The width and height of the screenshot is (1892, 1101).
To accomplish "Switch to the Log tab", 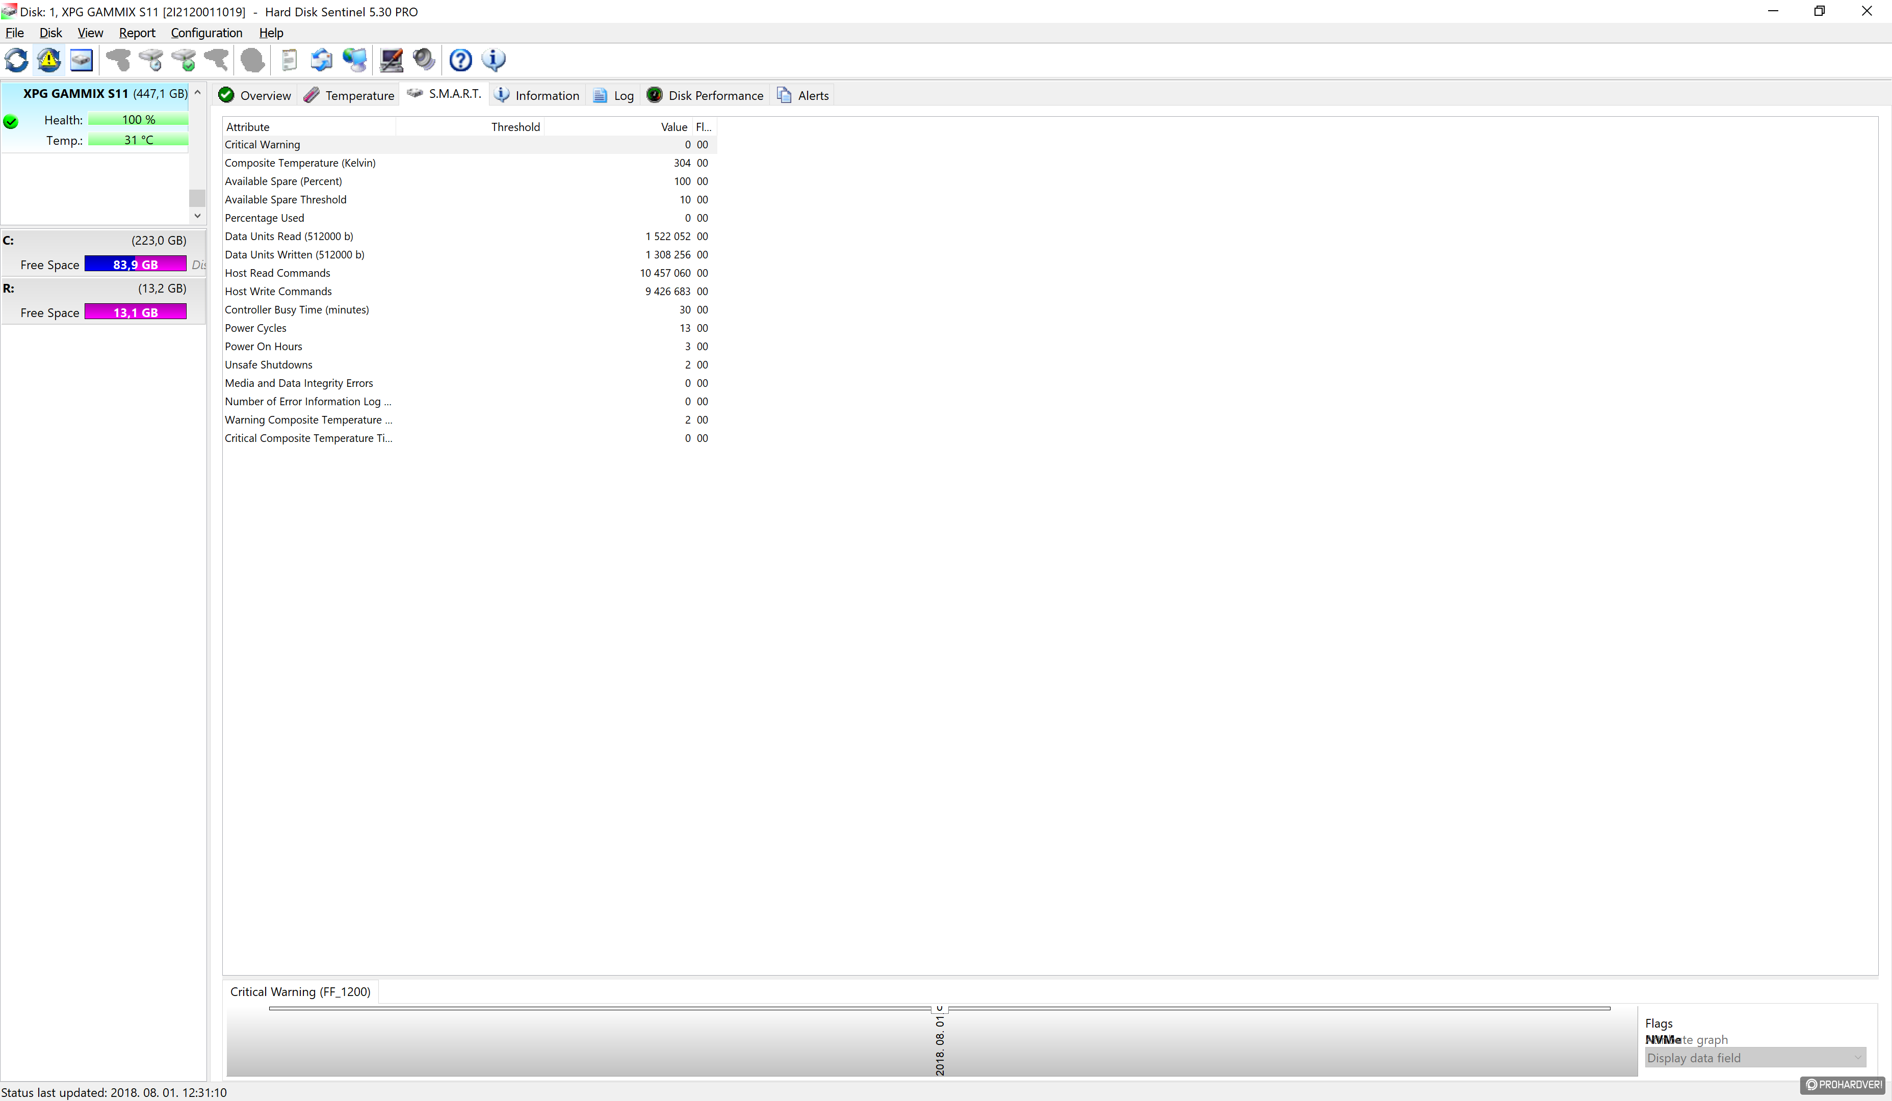I will pyautogui.click(x=613, y=95).
